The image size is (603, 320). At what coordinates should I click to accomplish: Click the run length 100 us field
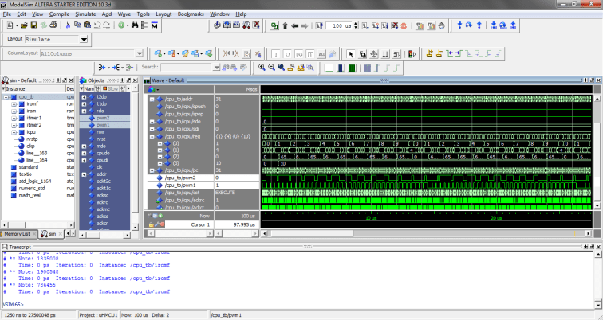pos(338,26)
